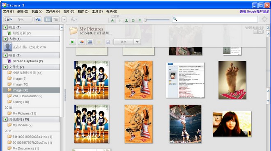
Task: Click the movie presentation creation icon
Action: [90, 42]
